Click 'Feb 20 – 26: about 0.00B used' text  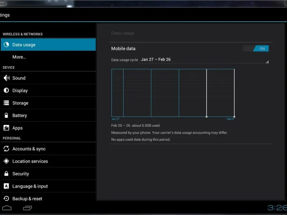[136, 126]
